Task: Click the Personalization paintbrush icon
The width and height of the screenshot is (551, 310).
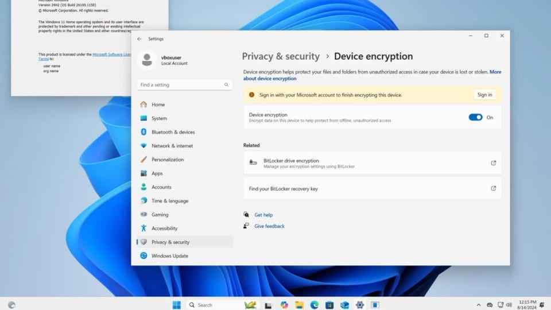Action: click(143, 159)
